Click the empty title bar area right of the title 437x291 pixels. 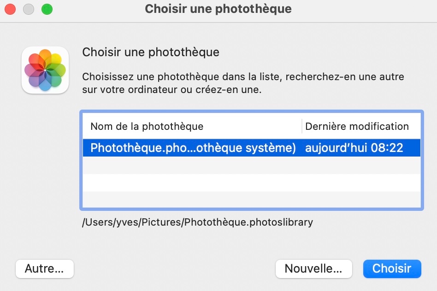(x=364, y=9)
